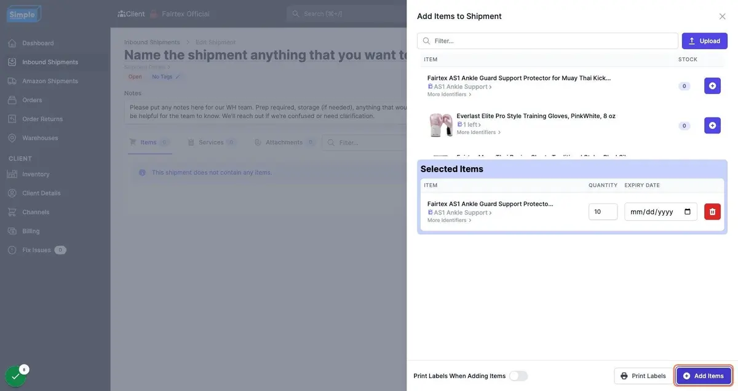Open the green checklist badge with 8
The image size is (738, 391).
pos(15,376)
